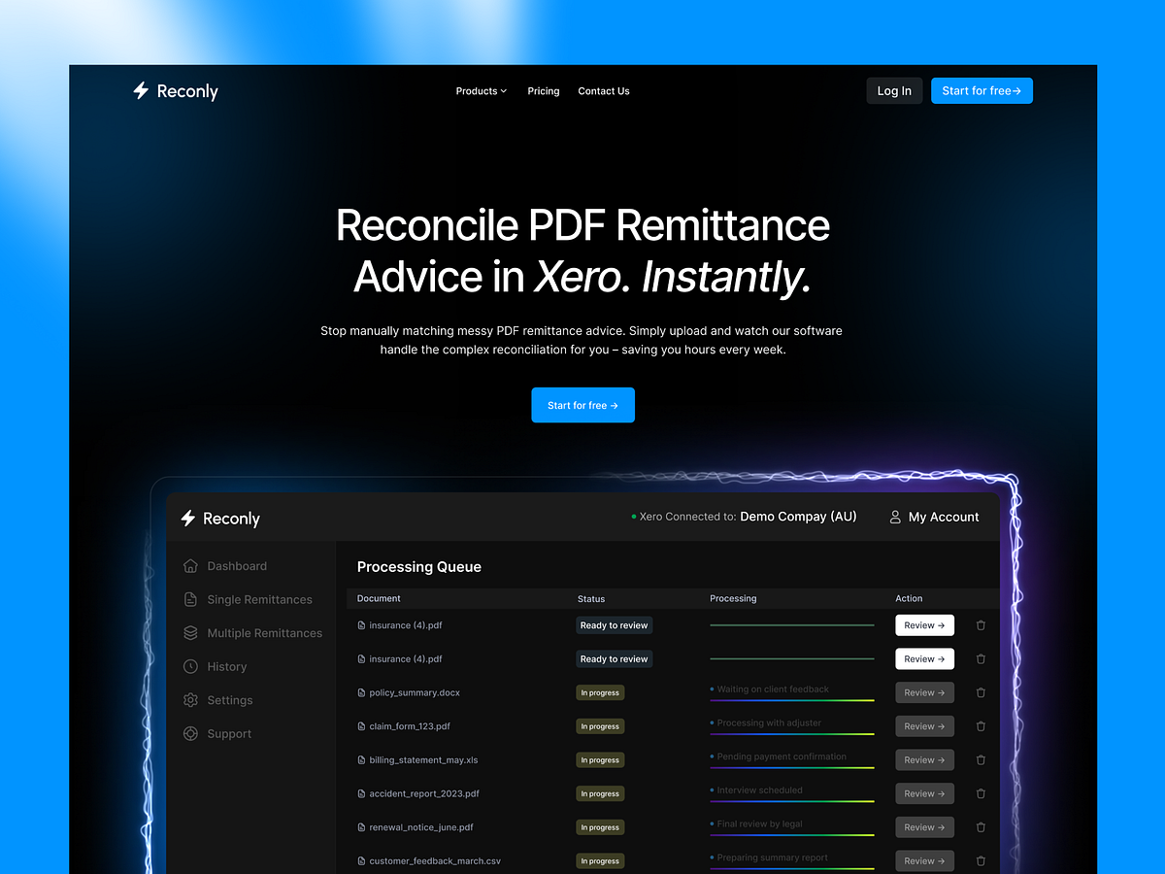Image resolution: width=1165 pixels, height=874 pixels.
Task: Delete billing_statement_may.xls with trash icon
Action: 981,760
